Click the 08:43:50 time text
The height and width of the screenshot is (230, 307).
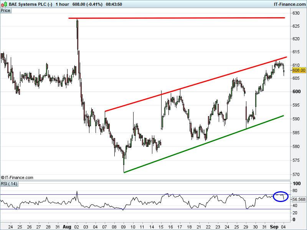tap(114, 4)
